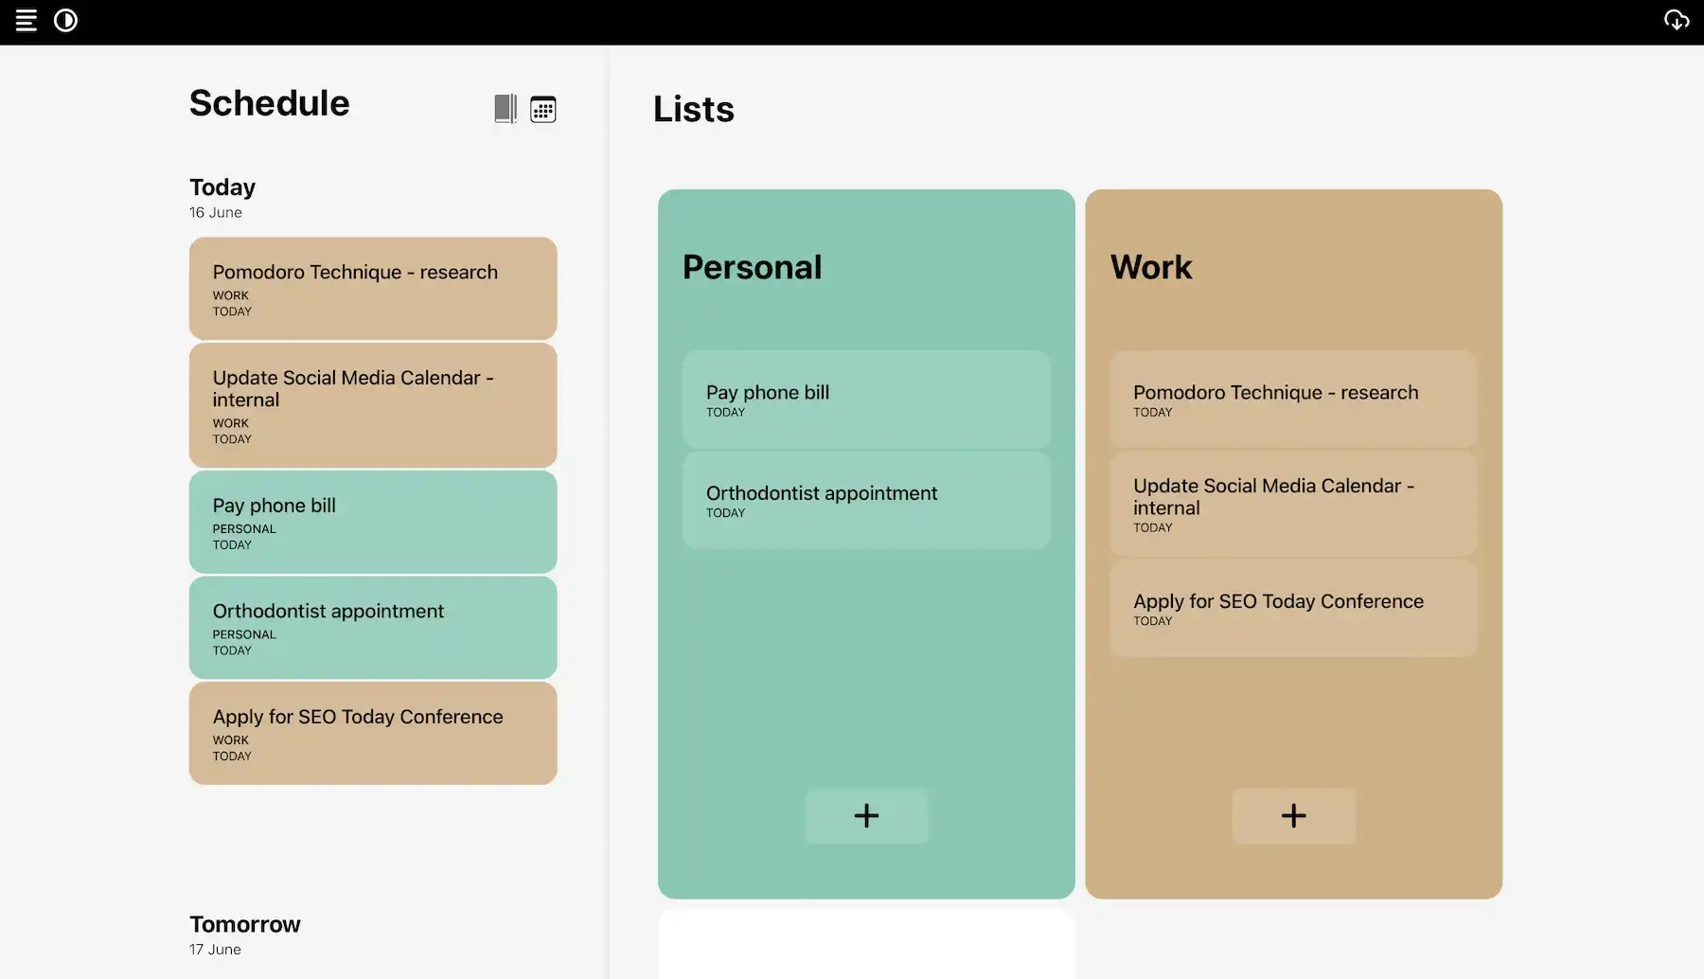This screenshot has height=979, width=1704.
Task: Click the Work list title
Action: 1151,267
